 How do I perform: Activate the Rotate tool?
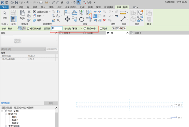point(82,19)
